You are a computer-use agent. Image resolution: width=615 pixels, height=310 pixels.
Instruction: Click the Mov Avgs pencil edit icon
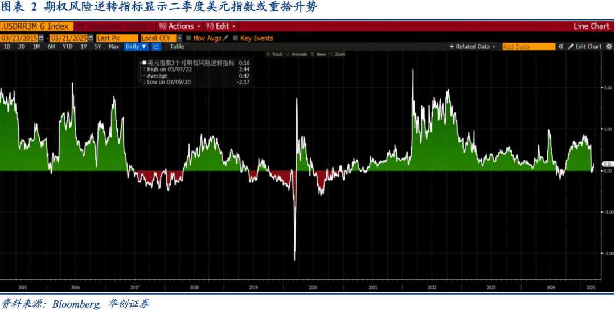[225, 38]
